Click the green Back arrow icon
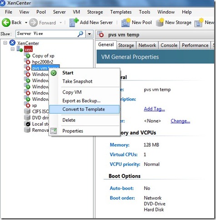The height and width of the screenshot is (220, 216). click(6, 23)
